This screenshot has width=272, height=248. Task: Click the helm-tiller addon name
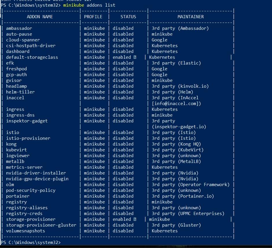tap(20, 92)
